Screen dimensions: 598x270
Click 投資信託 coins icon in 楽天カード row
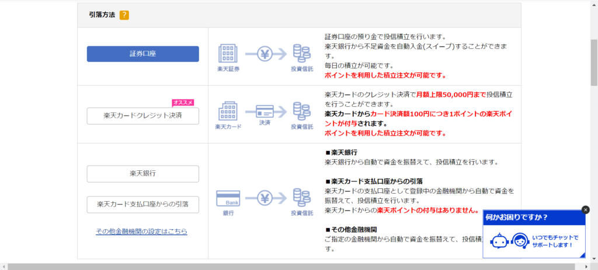(x=302, y=111)
